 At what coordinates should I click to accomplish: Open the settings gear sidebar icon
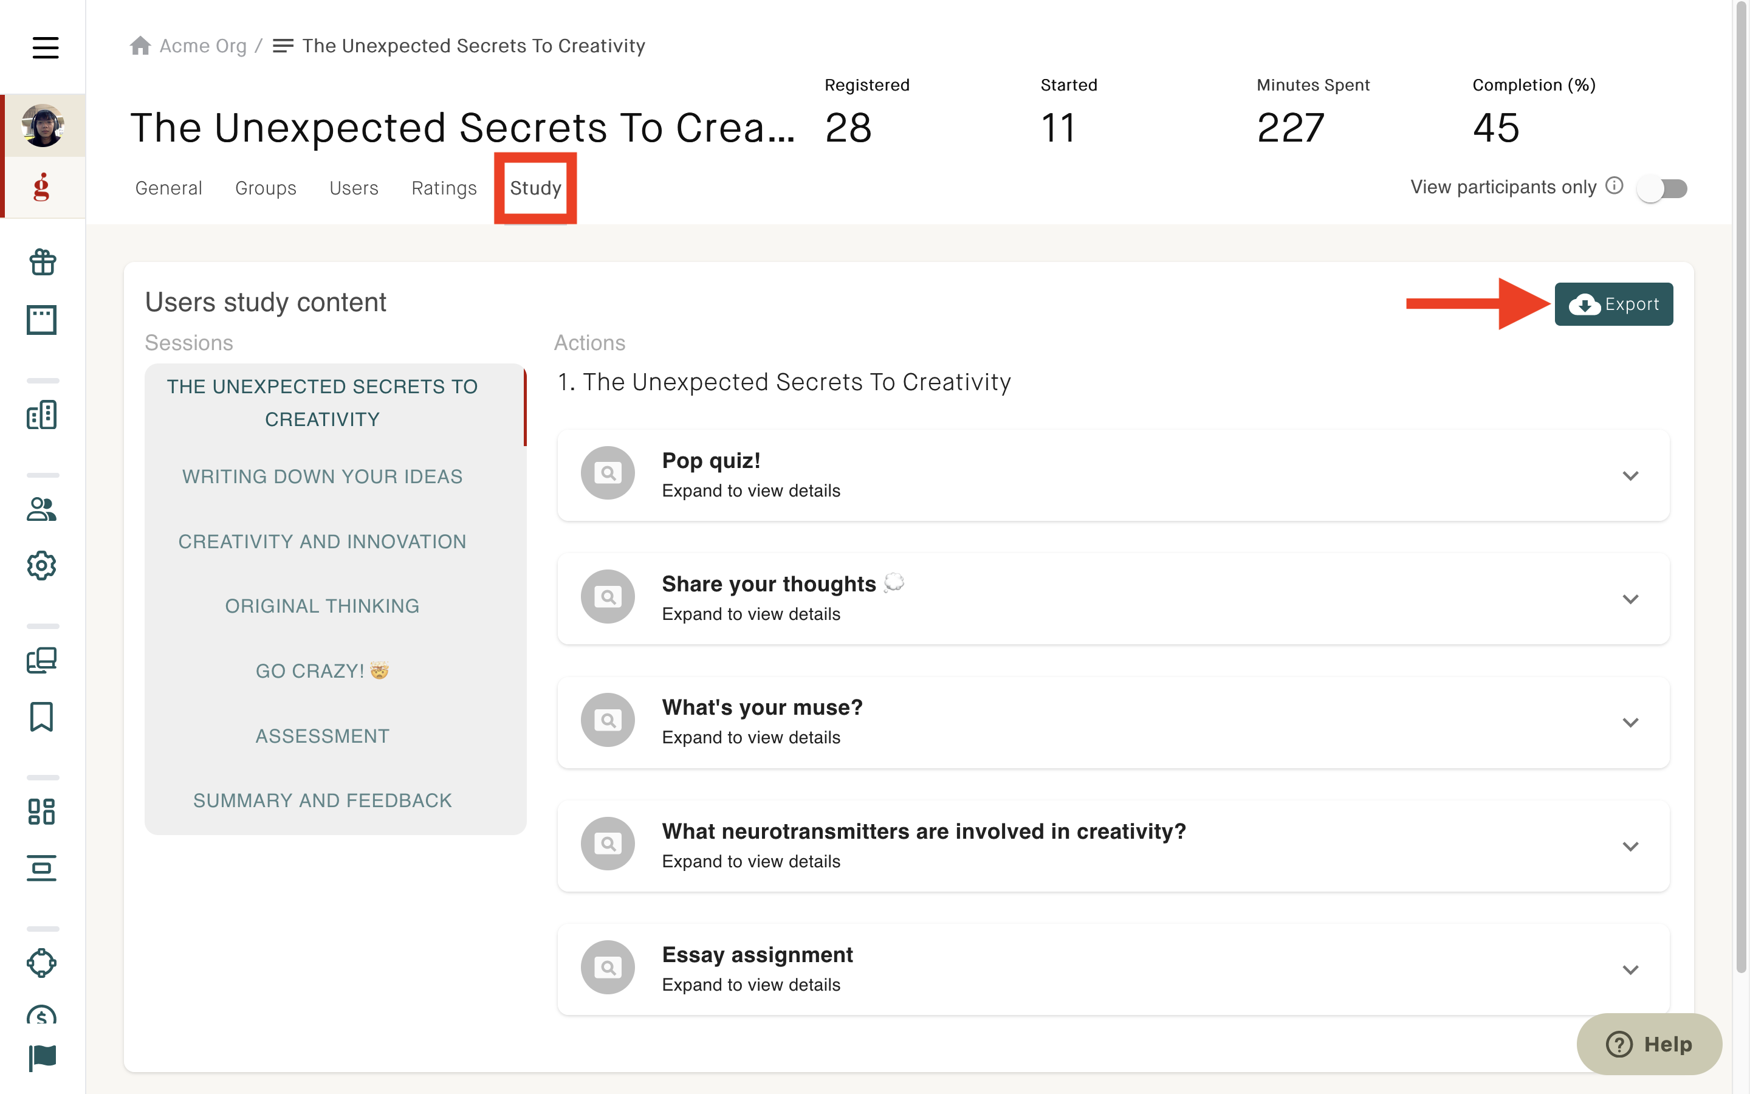(42, 566)
